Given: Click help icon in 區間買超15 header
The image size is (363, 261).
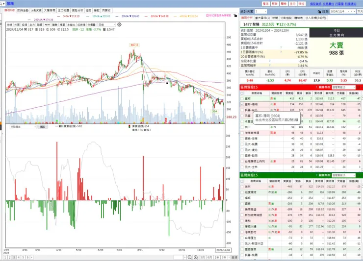Looking at the screenshot, I should click(316, 87).
